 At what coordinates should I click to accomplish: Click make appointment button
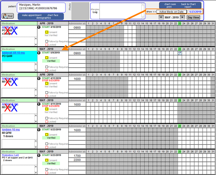pyautogui.click(x=31, y=15)
